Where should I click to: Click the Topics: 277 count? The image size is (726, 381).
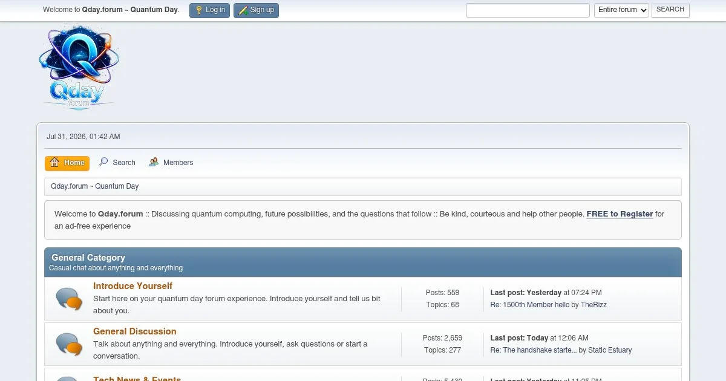tap(442, 350)
